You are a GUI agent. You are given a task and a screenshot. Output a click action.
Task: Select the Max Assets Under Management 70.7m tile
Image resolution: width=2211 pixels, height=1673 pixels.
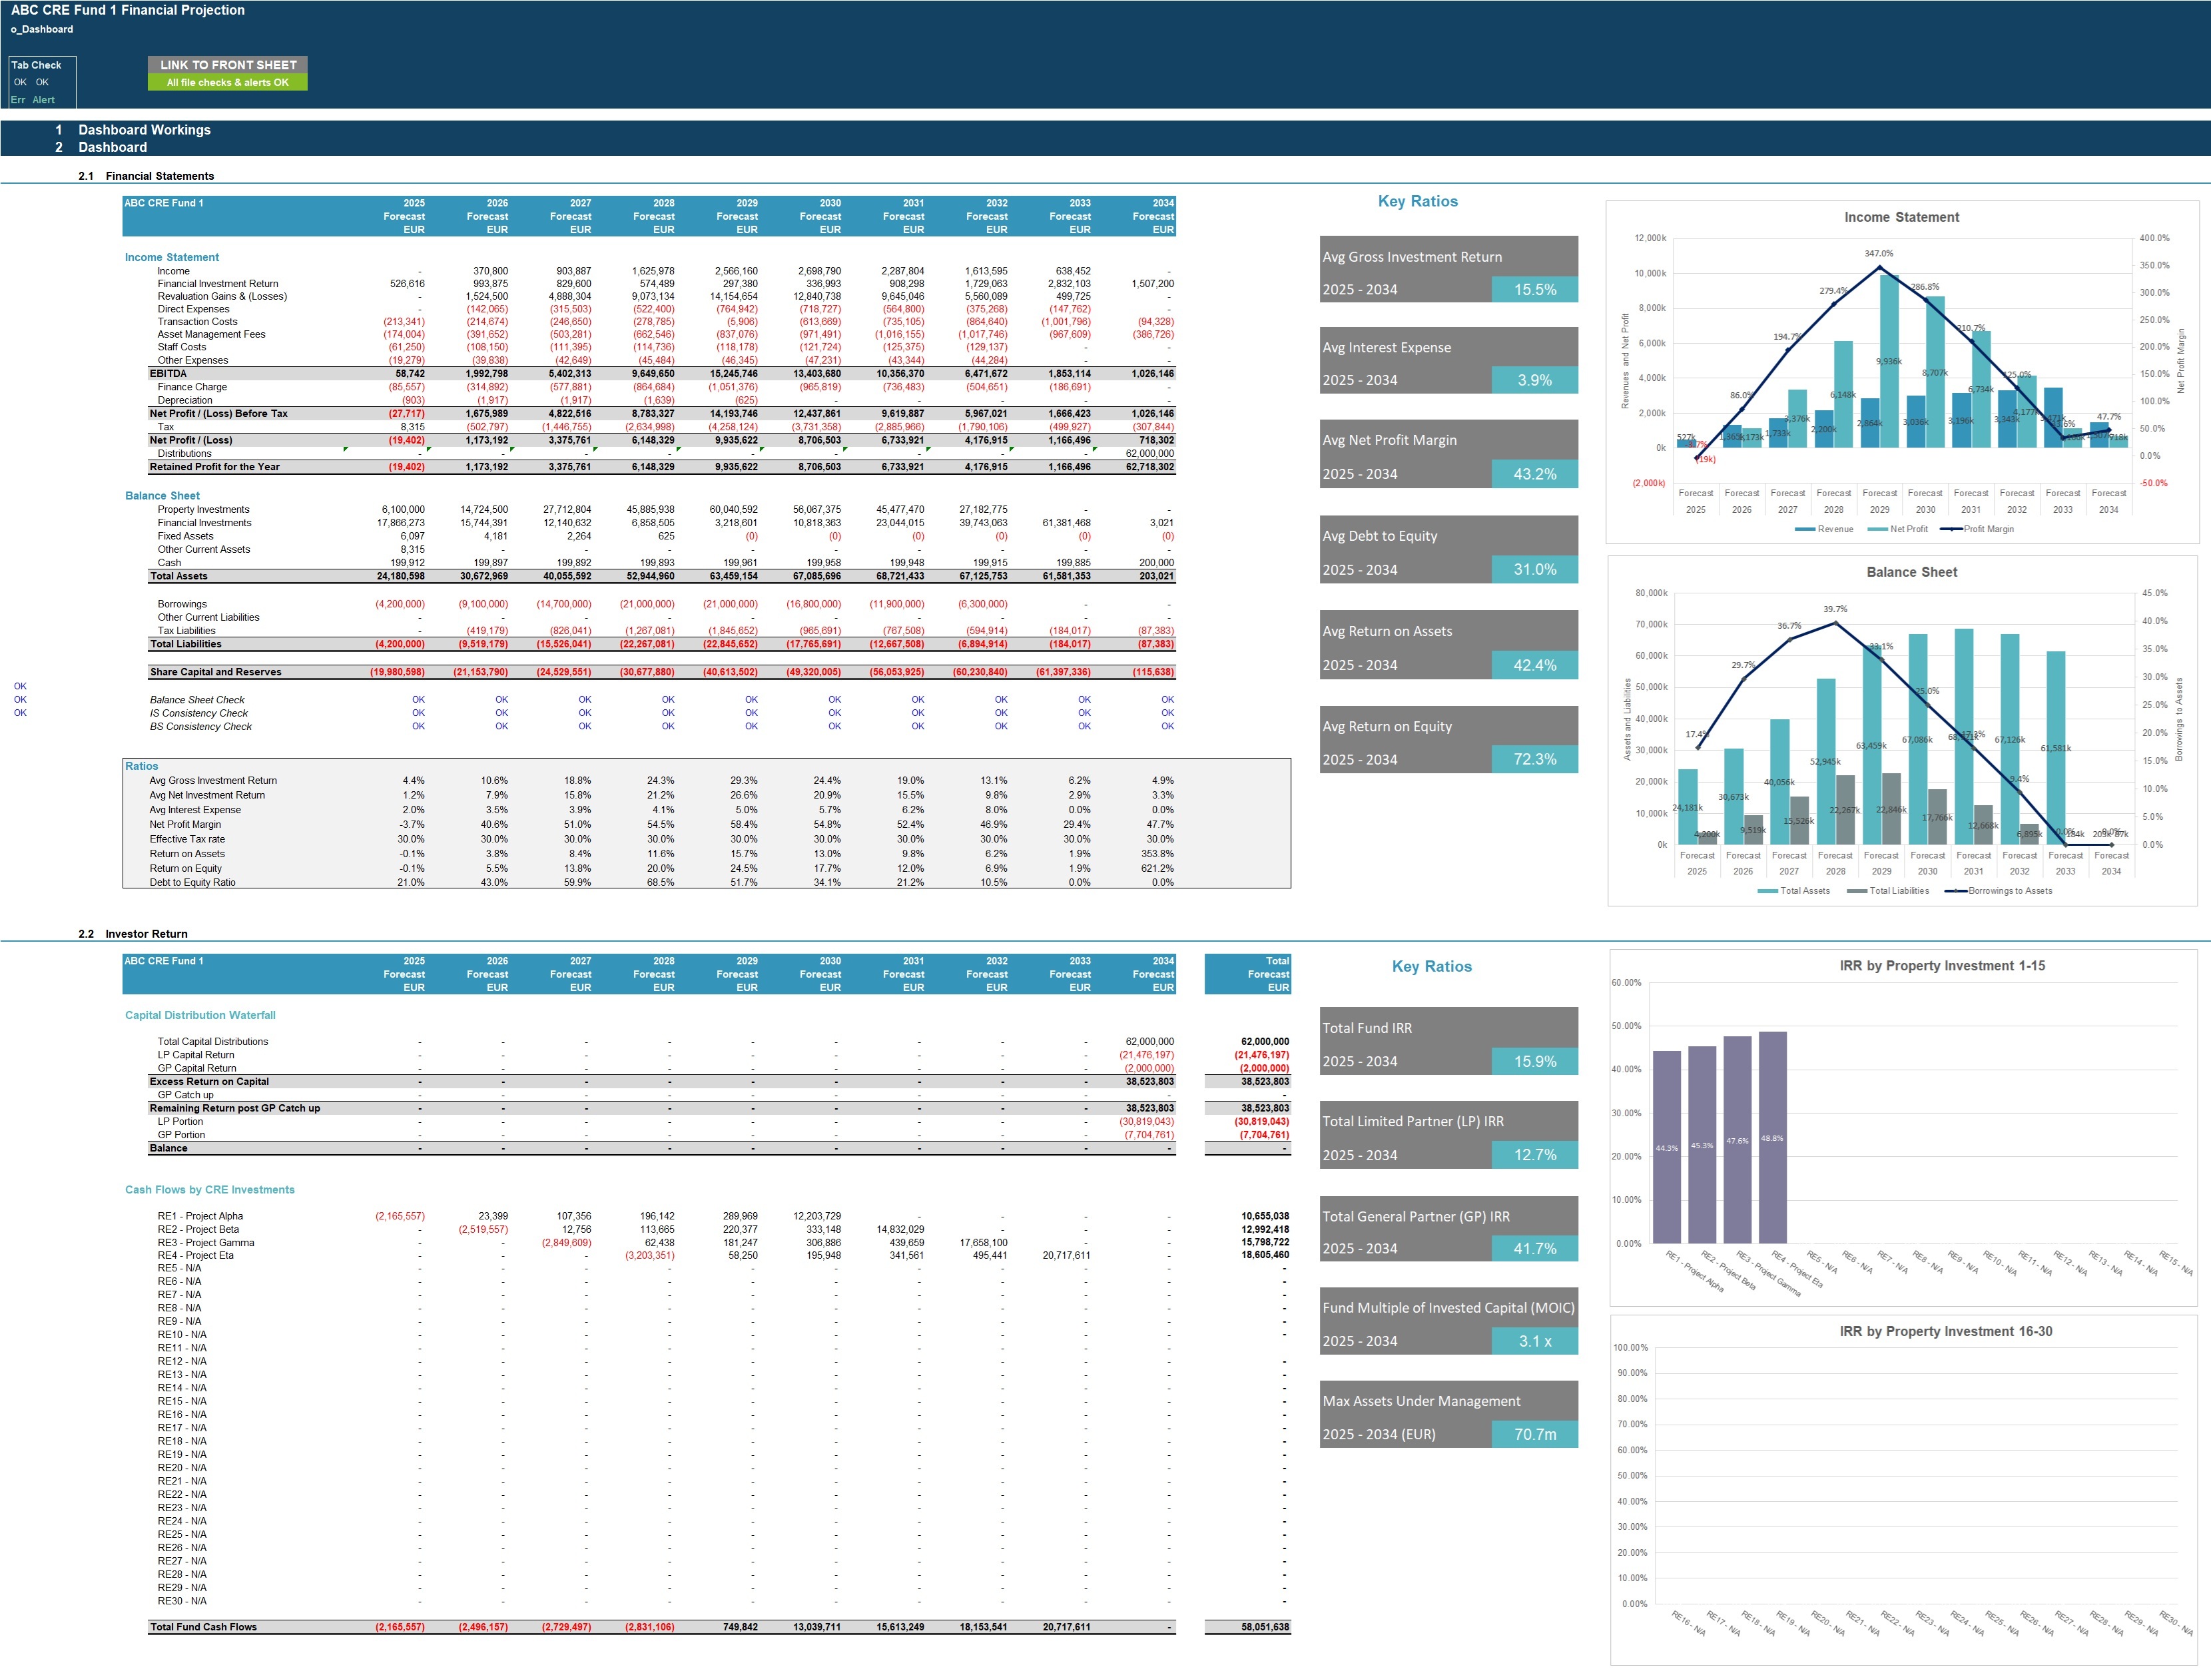click(x=1448, y=1414)
